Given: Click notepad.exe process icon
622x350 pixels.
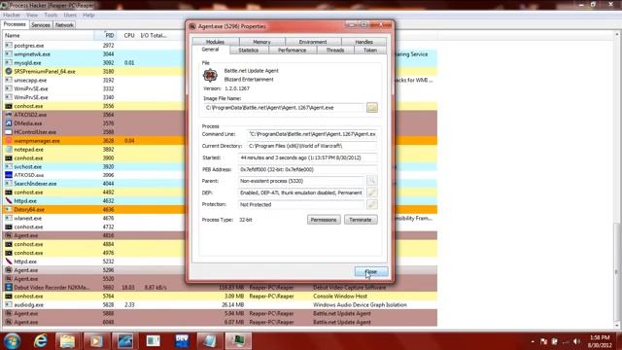Looking at the screenshot, I should pyautogui.click(x=9, y=149).
